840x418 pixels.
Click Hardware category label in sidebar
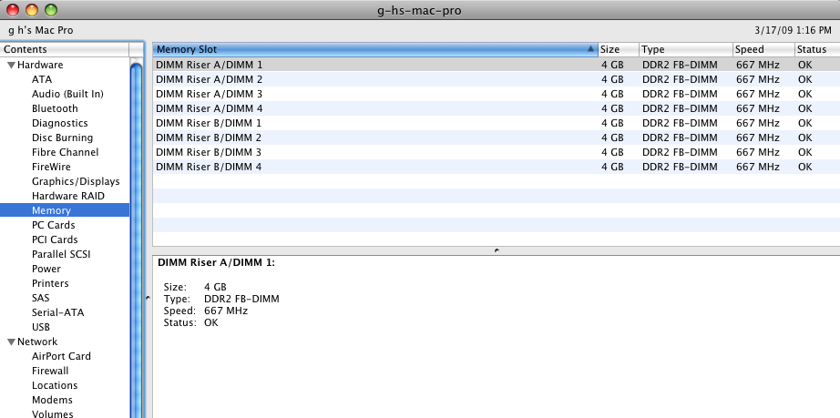tap(40, 65)
